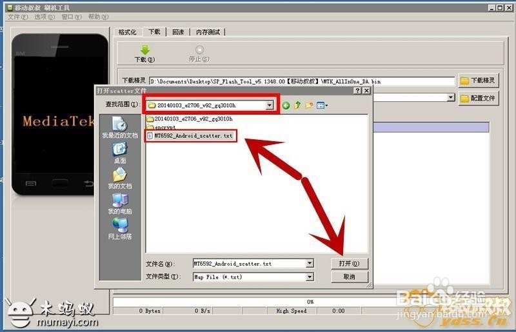
Task: Click the Scatter file (配置文件) browse button
Action: click(479, 98)
